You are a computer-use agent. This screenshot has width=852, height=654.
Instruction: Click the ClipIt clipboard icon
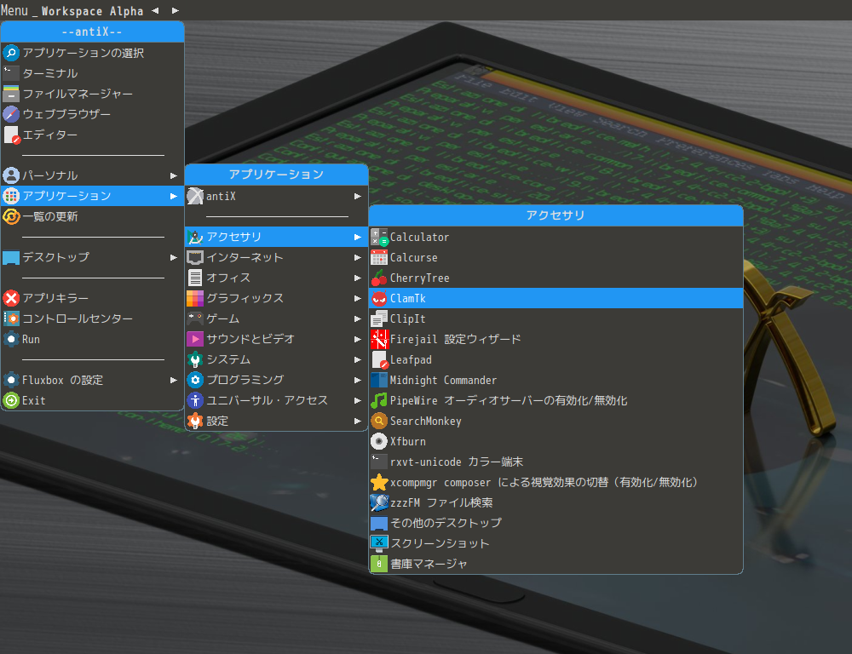(x=379, y=318)
